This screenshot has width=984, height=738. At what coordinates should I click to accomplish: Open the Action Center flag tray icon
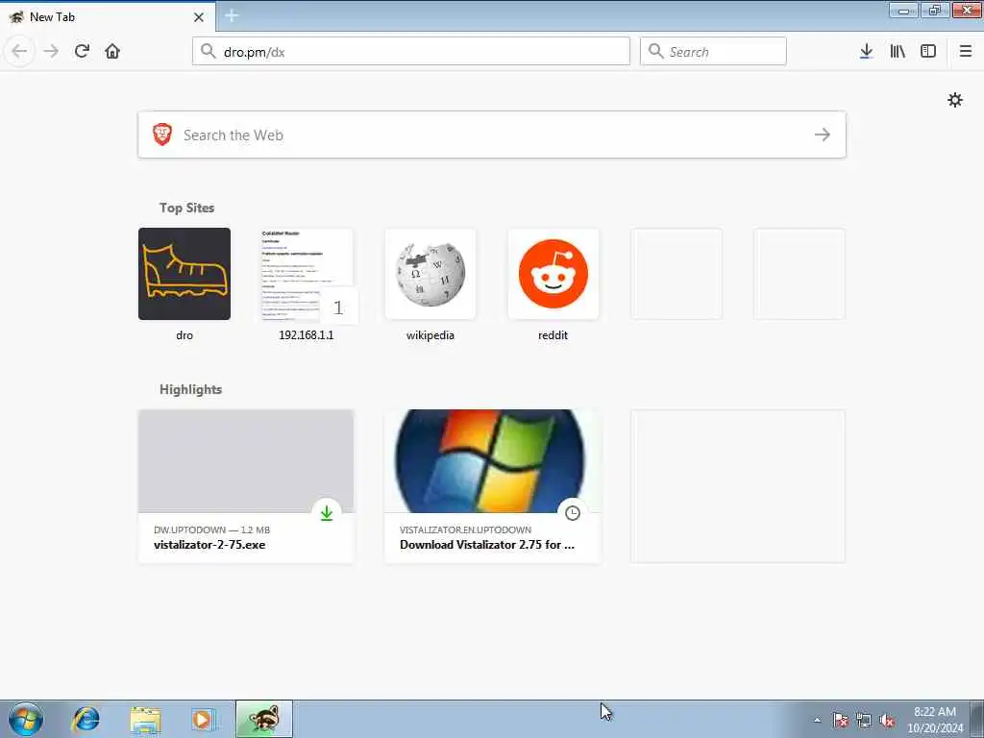click(x=840, y=721)
